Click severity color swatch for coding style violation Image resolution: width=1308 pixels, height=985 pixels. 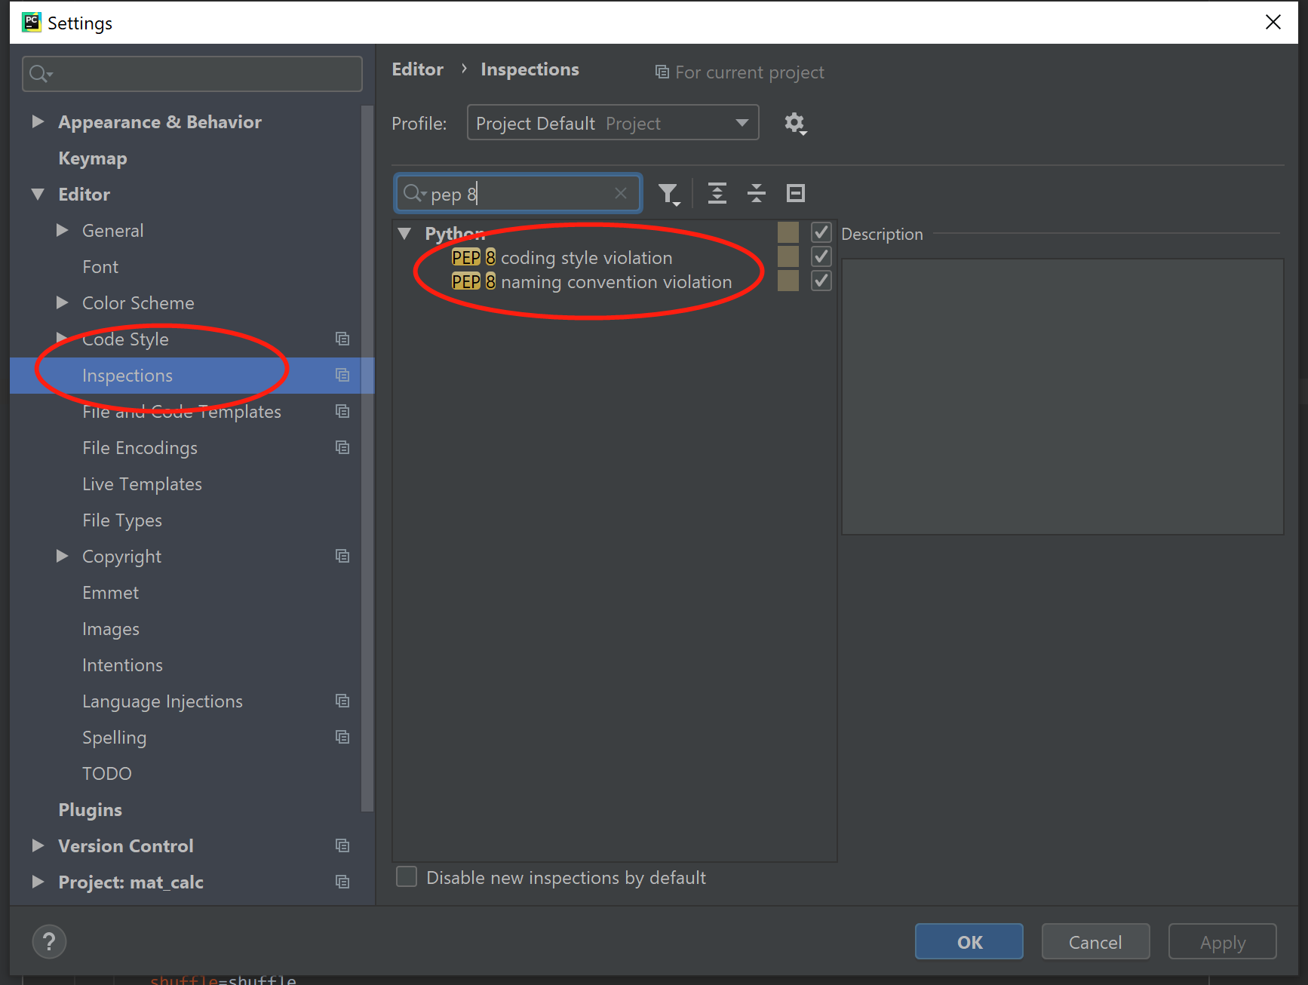click(788, 257)
